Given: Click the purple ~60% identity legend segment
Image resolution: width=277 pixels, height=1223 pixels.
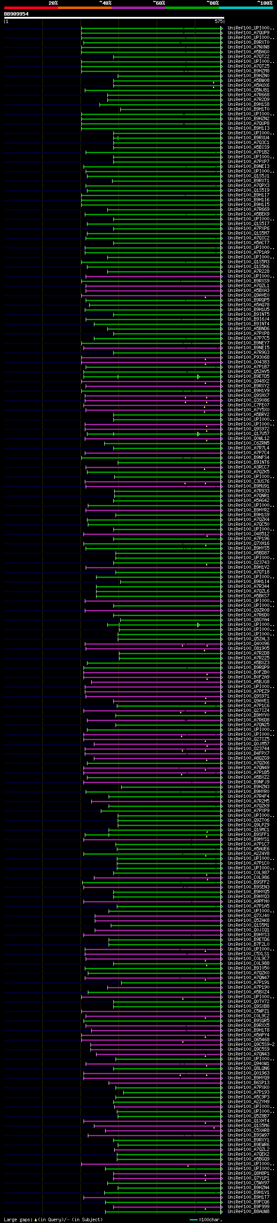Looking at the screenshot, I should tap(139, 8).
